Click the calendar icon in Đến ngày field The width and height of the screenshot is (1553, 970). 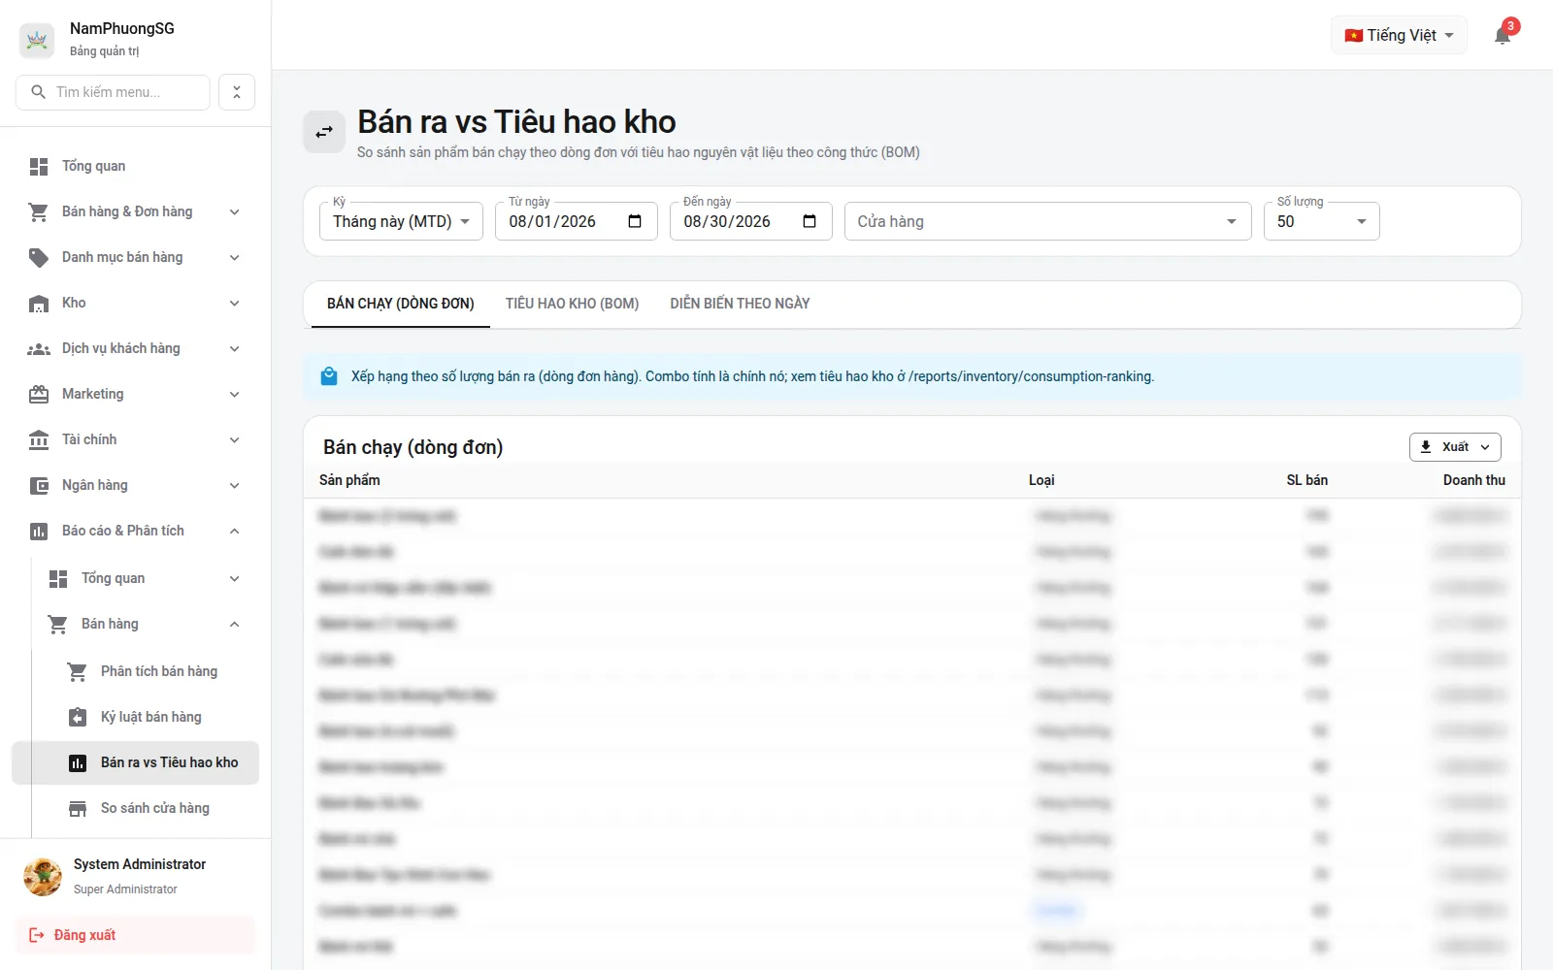[810, 221]
